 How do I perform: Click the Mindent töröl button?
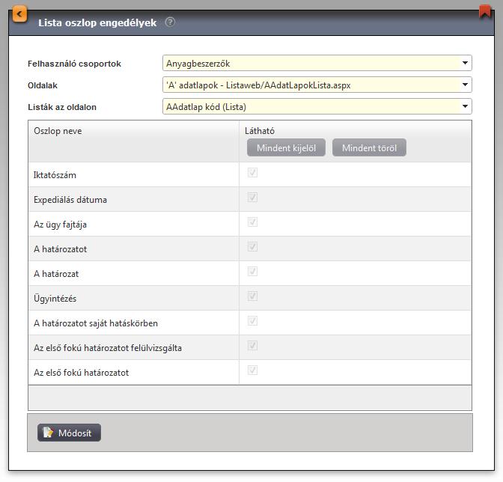pos(369,148)
